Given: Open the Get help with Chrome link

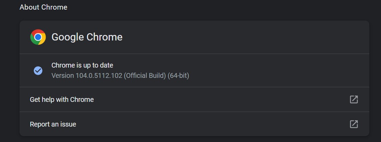Looking at the screenshot, I should (62, 99).
